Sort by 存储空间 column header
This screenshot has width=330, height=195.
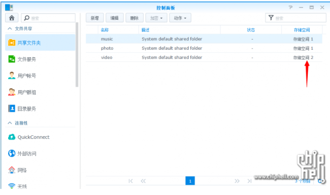[x=302, y=30]
